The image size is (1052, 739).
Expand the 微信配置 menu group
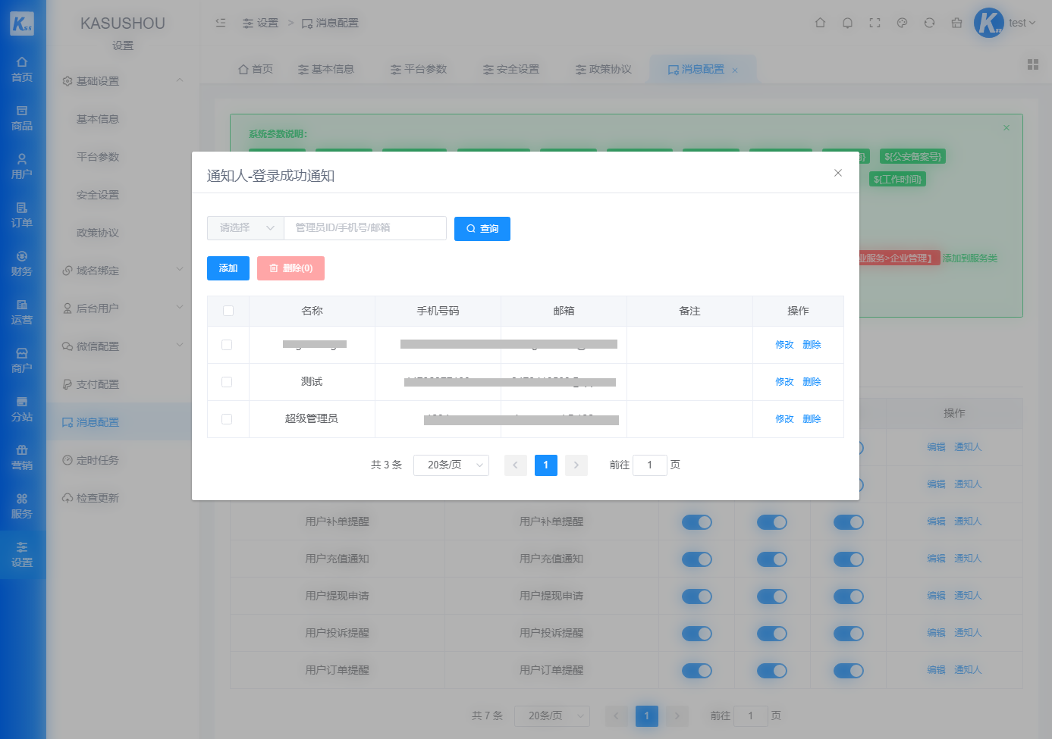[122, 346]
